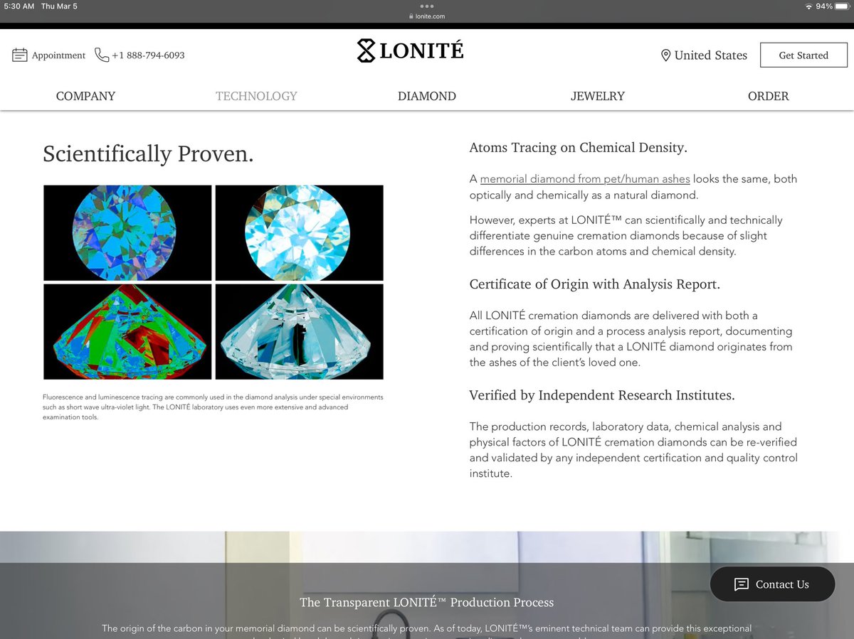Tap the Thu Mar 5 date
854x639 pixels.
(x=60, y=6)
